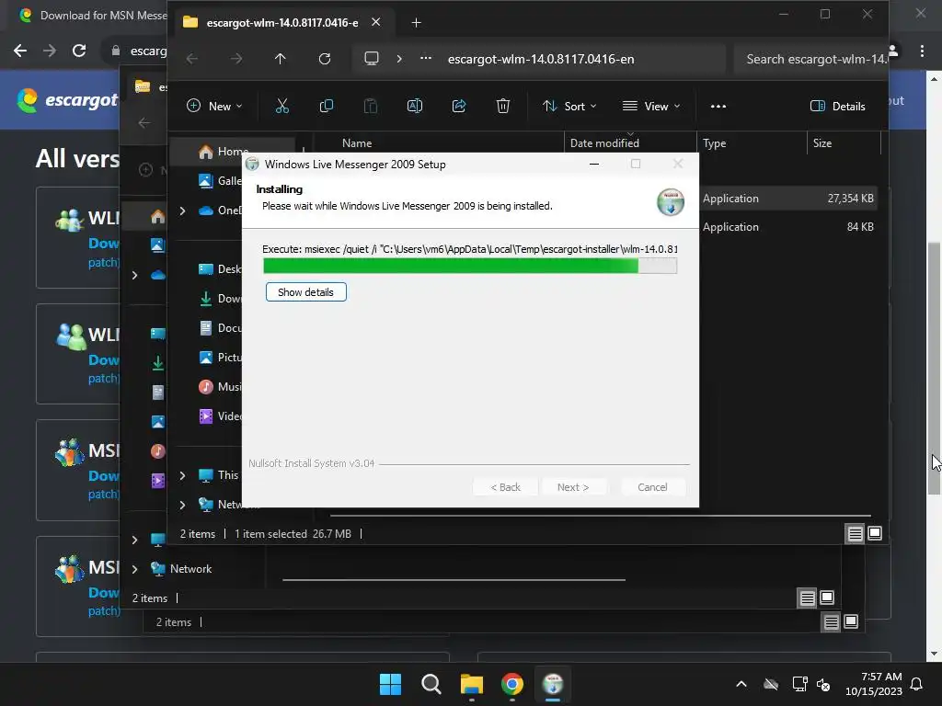Click the Chrome back arrow
942x706 pixels.
20,51
